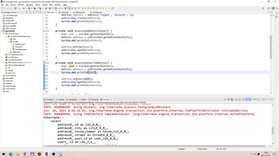279x157 pixels.
Task: Open the Source menu
Action: click(13, 5)
